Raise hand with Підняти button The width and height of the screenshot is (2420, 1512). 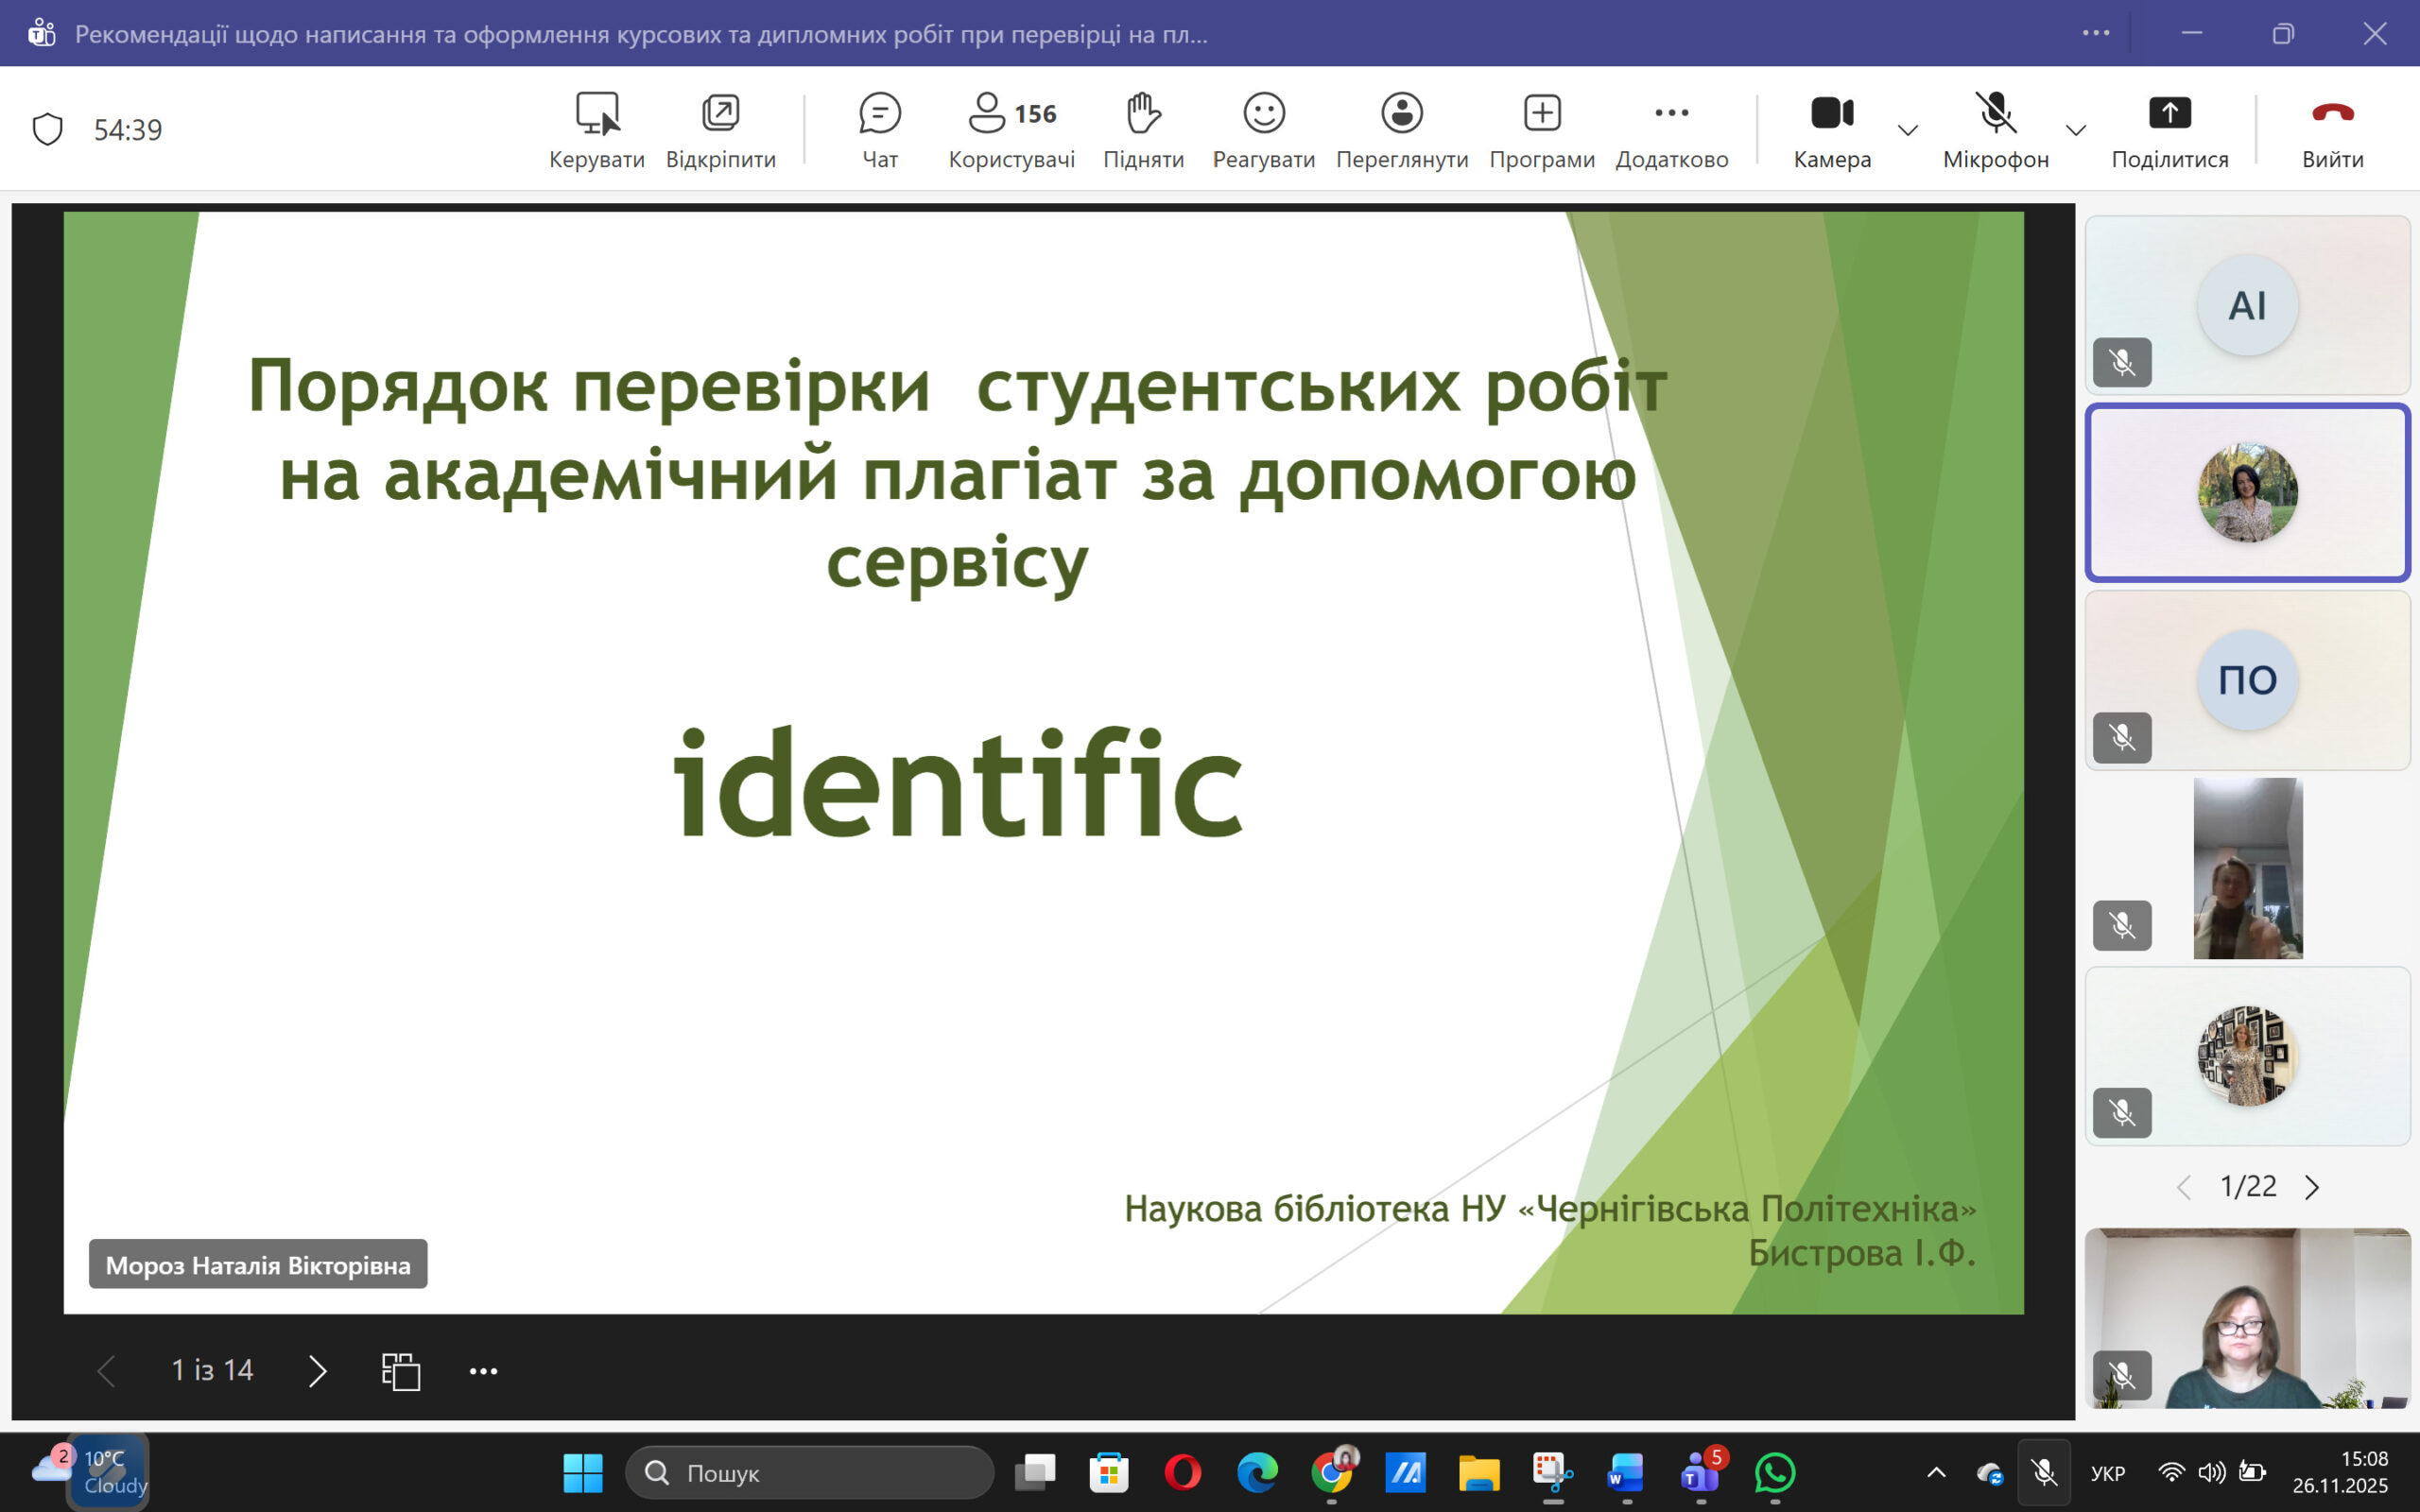1143,130
